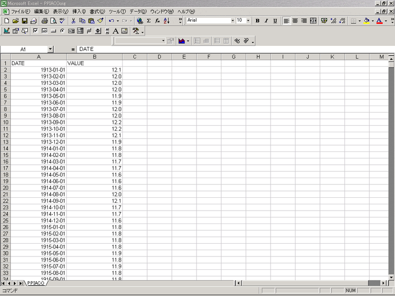This screenshot has height=296, width=395.
Task: Decrease decimal places icon
Action: point(342,21)
